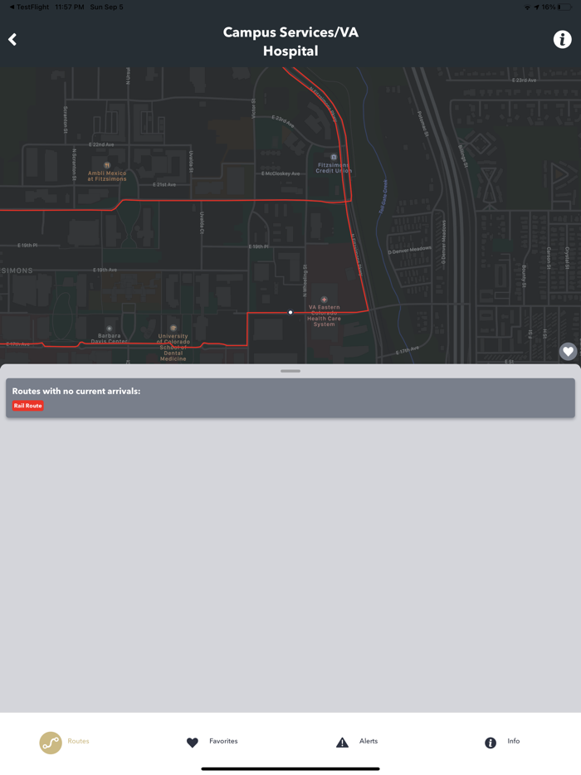
Task: Switch to the Favorites tab
Action: click(x=212, y=741)
